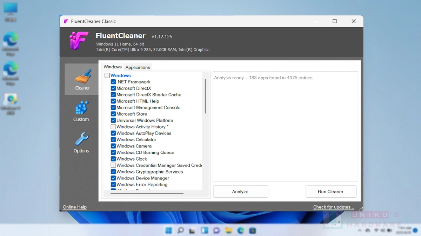Image resolution: width=421 pixels, height=236 pixels.
Task: Uncheck Windows AutoPlay Devices
Action: coord(113,133)
